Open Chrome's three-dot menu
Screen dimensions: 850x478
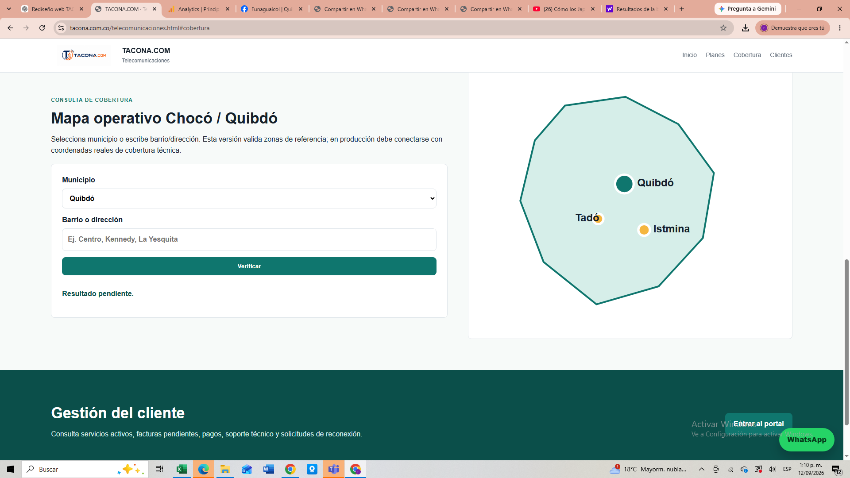point(840,28)
